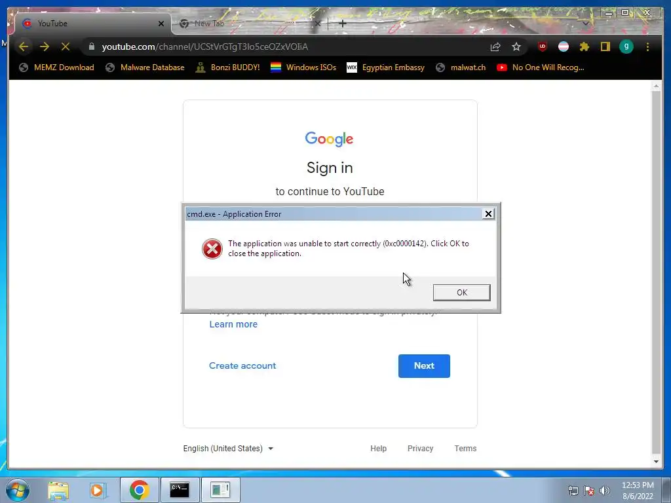Open a new browser tab
This screenshot has height=503, width=671.
tap(342, 24)
